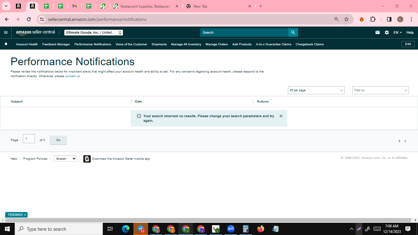Click browser back arrow
This screenshot has width=418, height=235.
click(x=7, y=19)
